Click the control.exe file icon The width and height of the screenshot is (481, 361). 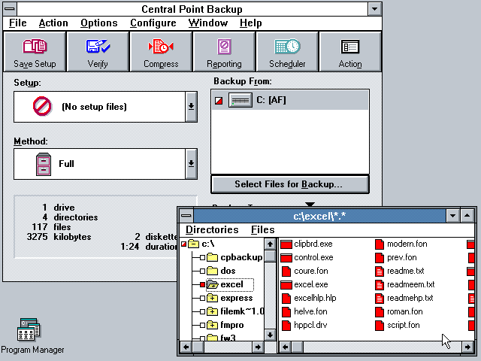[x=286, y=258]
